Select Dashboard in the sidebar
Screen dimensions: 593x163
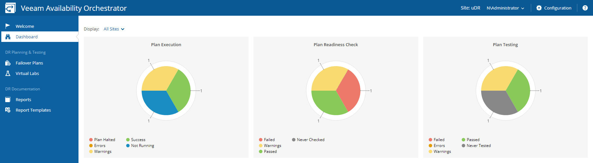(39, 37)
